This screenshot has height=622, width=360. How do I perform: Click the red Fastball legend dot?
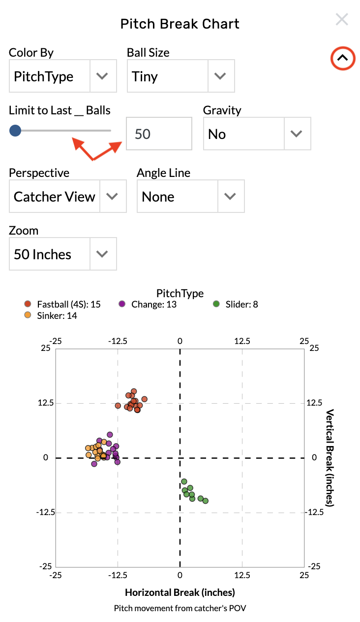[29, 304]
